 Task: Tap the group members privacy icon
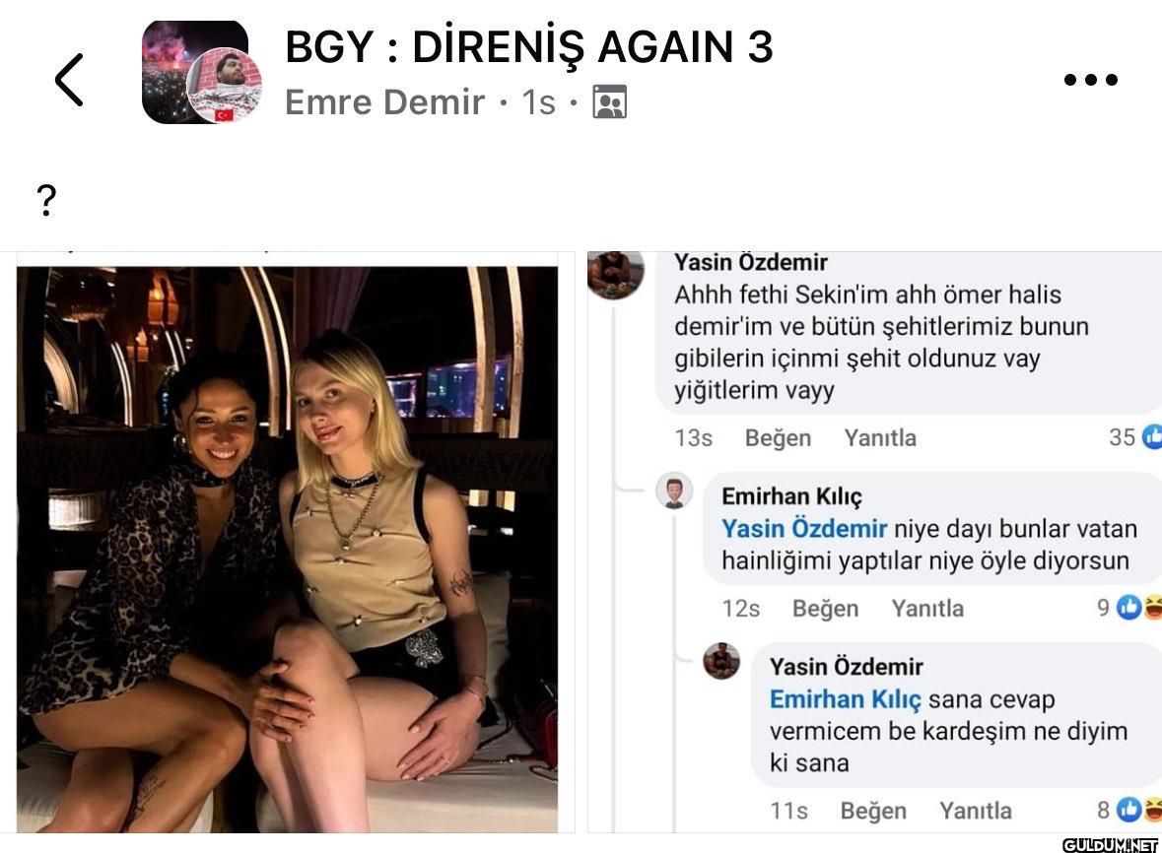609,102
